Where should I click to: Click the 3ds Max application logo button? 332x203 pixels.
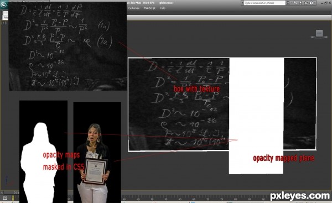(x=4, y=4)
